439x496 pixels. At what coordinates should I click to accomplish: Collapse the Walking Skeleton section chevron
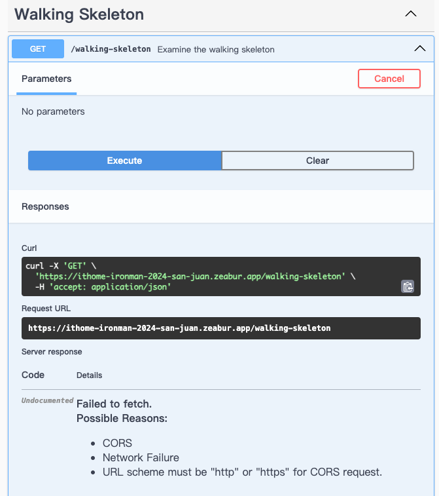411,14
